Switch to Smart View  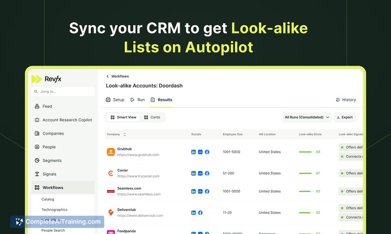[123, 117]
